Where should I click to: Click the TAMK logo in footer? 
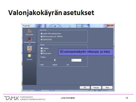tap(25, 98)
